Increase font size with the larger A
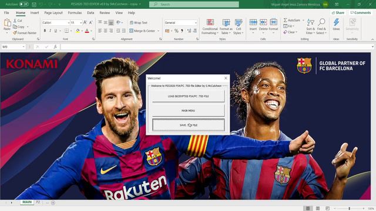Viewport: 376px width, 211px height. [x=85, y=22]
